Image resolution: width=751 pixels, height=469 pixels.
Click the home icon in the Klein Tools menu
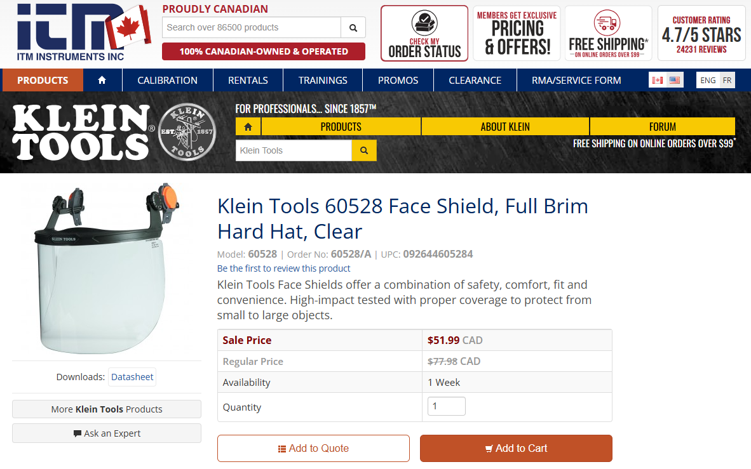click(x=248, y=126)
